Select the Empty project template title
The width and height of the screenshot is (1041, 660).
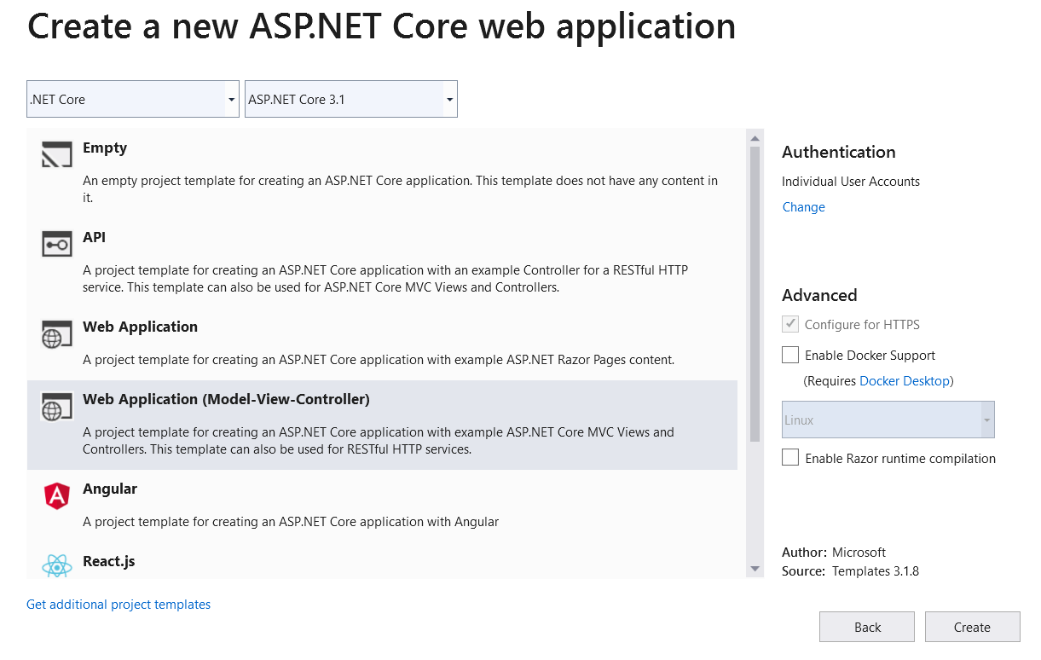point(105,148)
